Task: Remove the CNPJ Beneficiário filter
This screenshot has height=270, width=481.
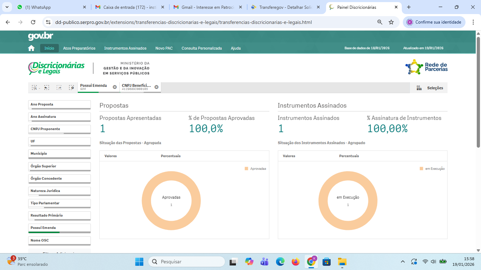Action: (156, 87)
